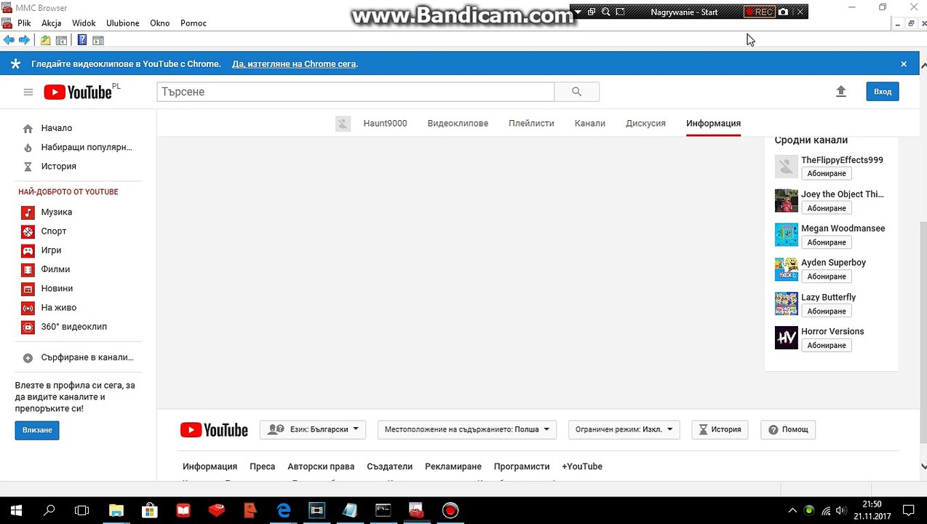Subscribe to Megan Woodmansee channel
927x524 pixels.
[x=827, y=242]
